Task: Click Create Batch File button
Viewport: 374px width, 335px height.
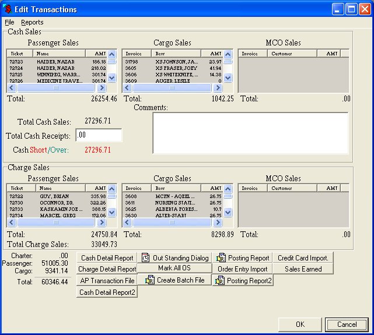Action: pos(174,280)
